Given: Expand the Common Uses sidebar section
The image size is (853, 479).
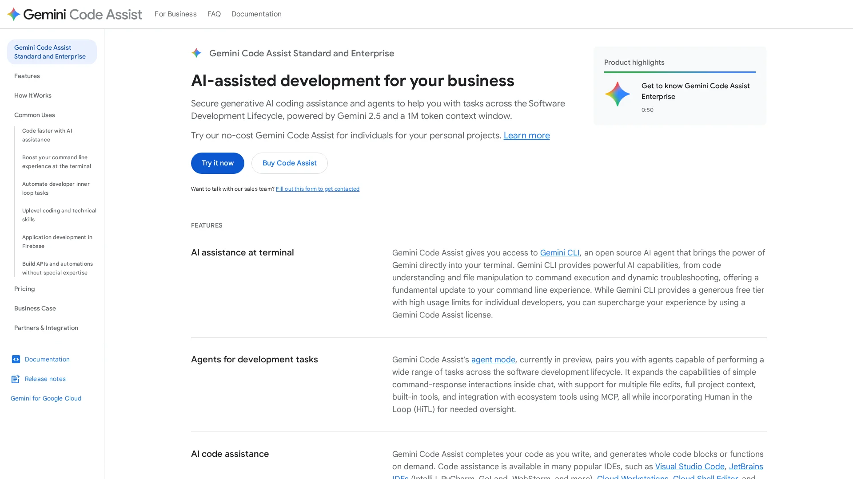Looking at the screenshot, I should point(35,115).
